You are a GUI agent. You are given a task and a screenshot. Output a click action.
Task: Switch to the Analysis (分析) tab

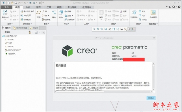pyautogui.click(x=28, y=7)
